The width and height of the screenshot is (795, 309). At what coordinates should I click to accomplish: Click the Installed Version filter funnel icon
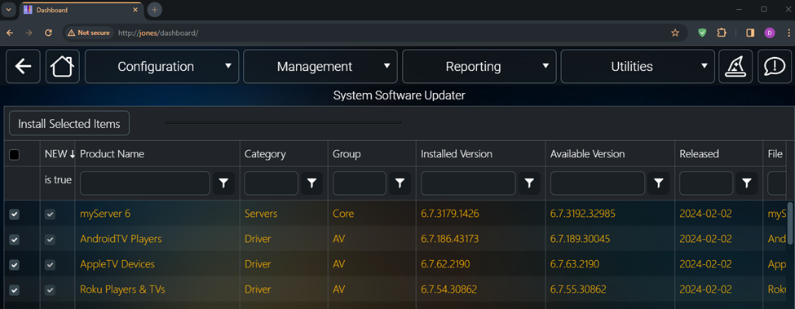tap(529, 183)
